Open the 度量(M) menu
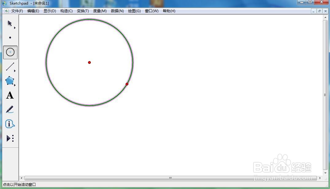The height and width of the screenshot is (189, 330). [100, 11]
